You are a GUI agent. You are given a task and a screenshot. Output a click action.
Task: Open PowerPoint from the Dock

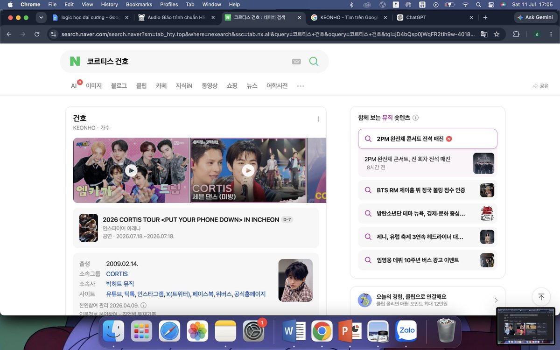click(x=350, y=331)
